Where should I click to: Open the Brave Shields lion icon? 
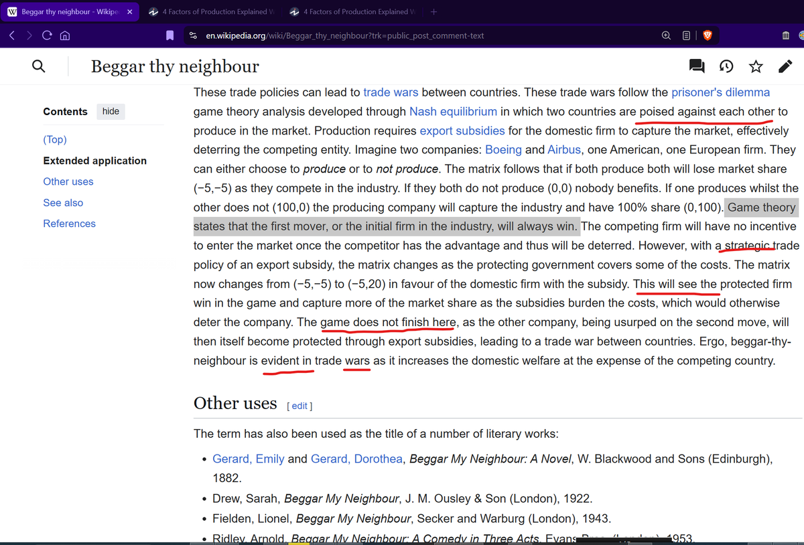pyautogui.click(x=708, y=35)
